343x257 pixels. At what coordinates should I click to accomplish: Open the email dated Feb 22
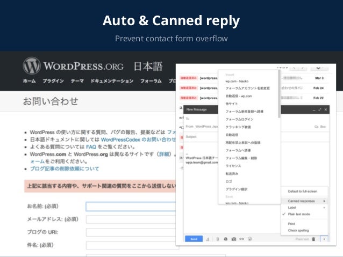click(x=254, y=98)
